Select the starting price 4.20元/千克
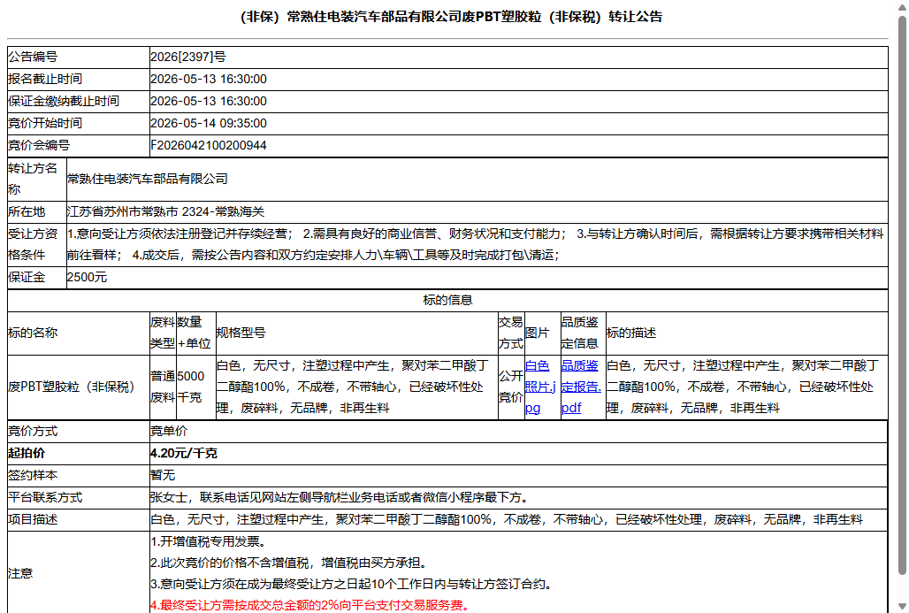909x613 pixels. click(x=184, y=453)
